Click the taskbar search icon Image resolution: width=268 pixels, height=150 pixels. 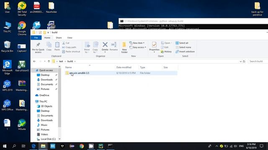14,146
